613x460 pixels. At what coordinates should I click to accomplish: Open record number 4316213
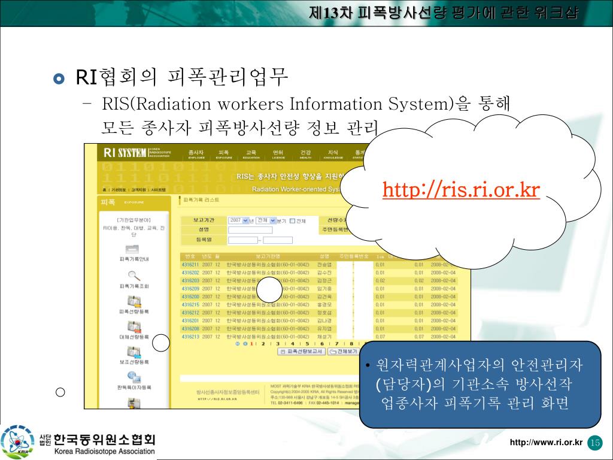[190, 337]
